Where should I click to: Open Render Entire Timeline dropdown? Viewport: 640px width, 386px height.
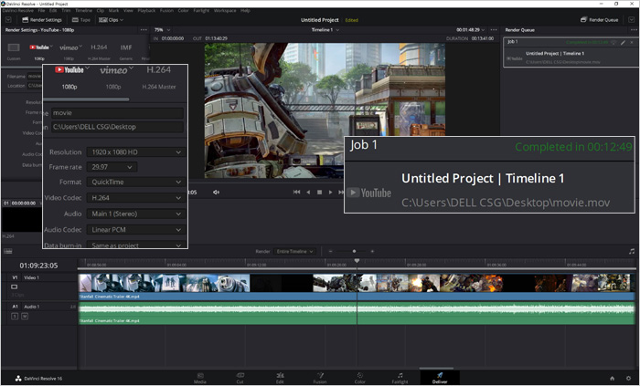[294, 251]
